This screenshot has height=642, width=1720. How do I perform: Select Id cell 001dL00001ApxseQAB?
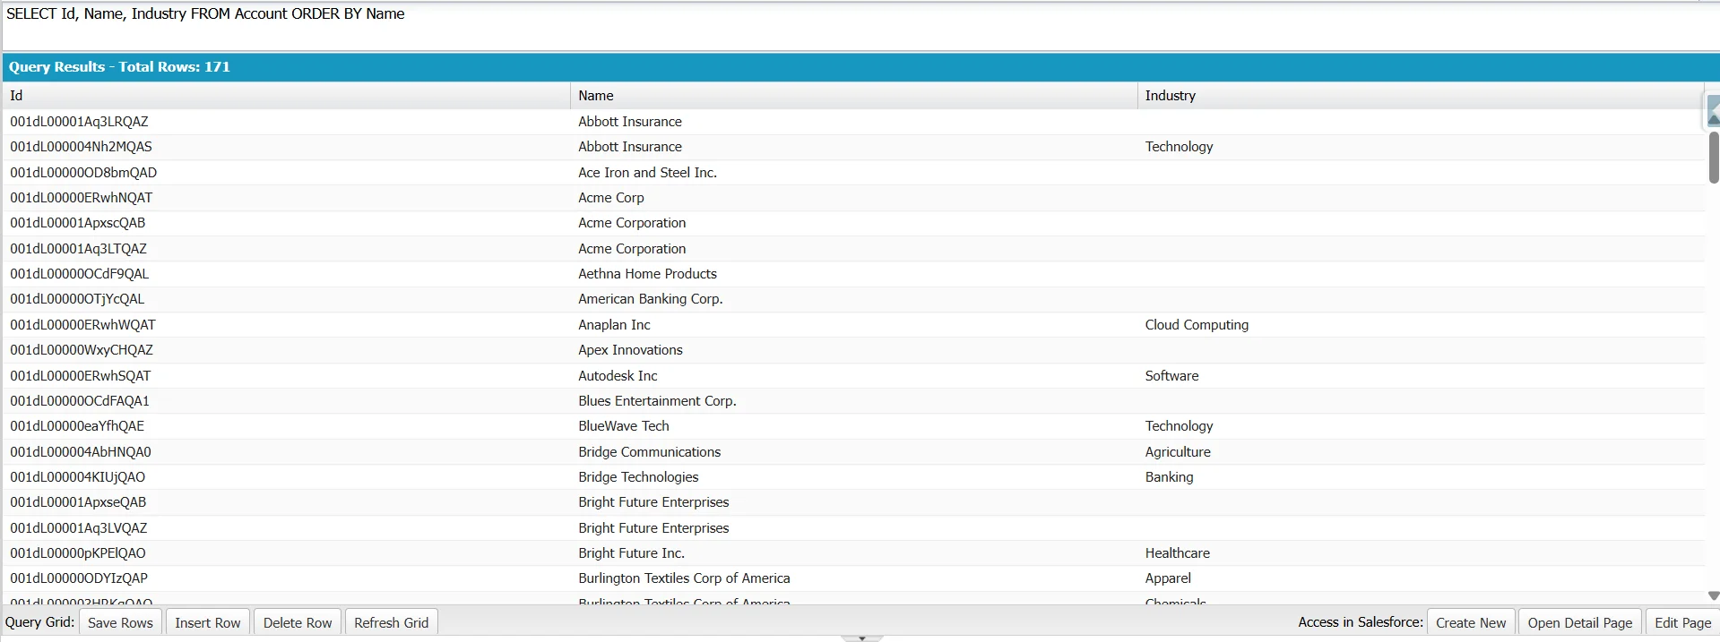tap(286, 502)
